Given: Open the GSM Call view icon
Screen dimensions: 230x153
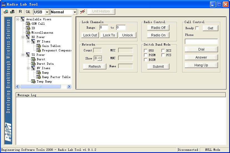Looking at the screenshot, I should pyautogui.click(x=28, y=24).
